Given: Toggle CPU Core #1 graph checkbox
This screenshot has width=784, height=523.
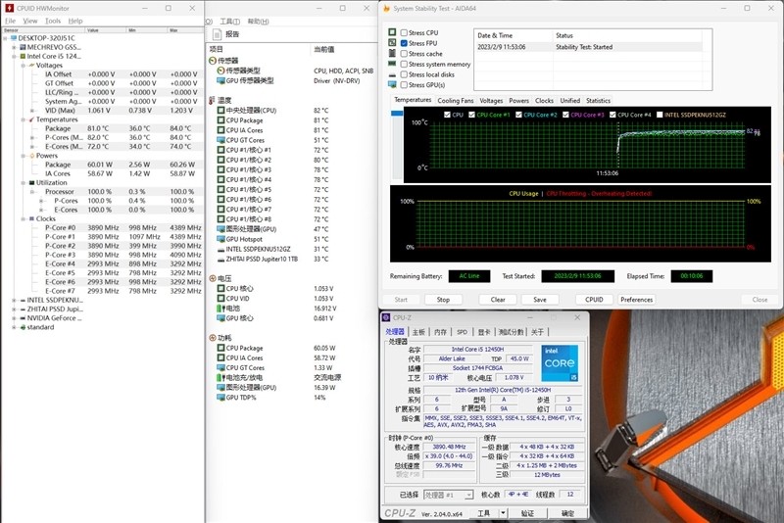Looking at the screenshot, I should coord(471,115).
